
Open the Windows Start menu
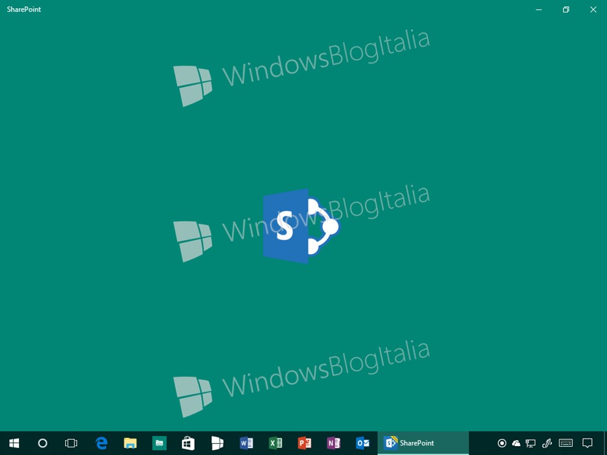(15, 443)
